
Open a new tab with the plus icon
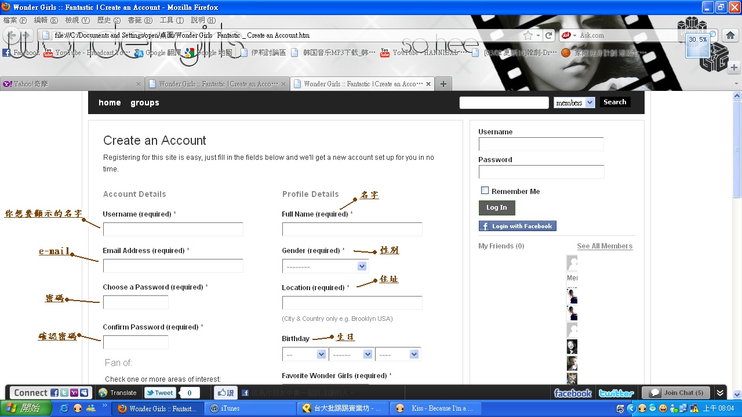coord(443,84)
